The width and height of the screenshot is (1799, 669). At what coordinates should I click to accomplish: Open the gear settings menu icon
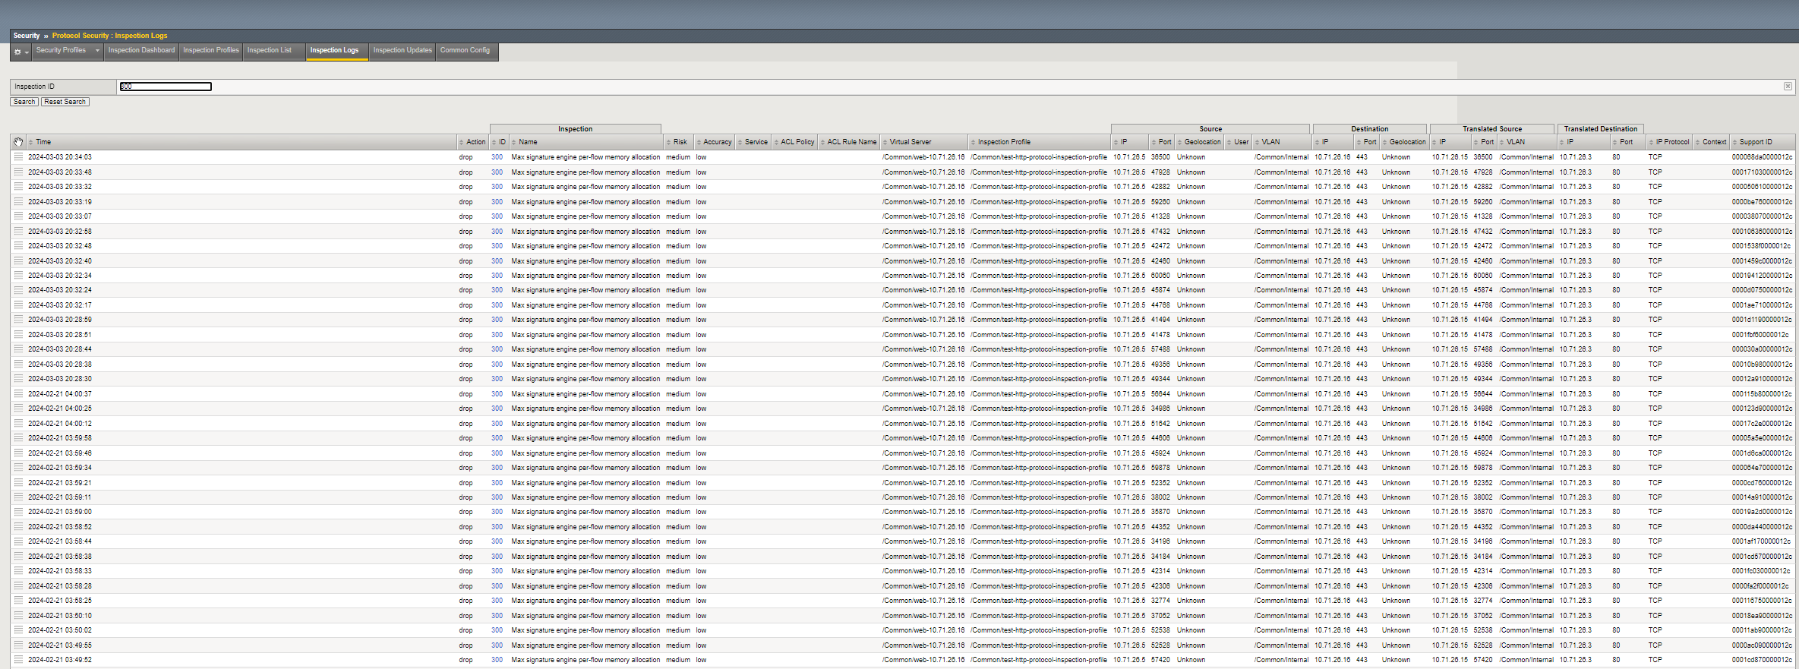coord(21,52)
